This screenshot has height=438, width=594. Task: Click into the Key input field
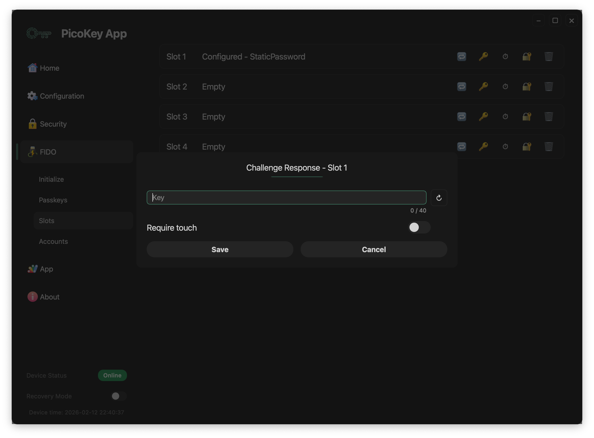[x=286, y=198]
